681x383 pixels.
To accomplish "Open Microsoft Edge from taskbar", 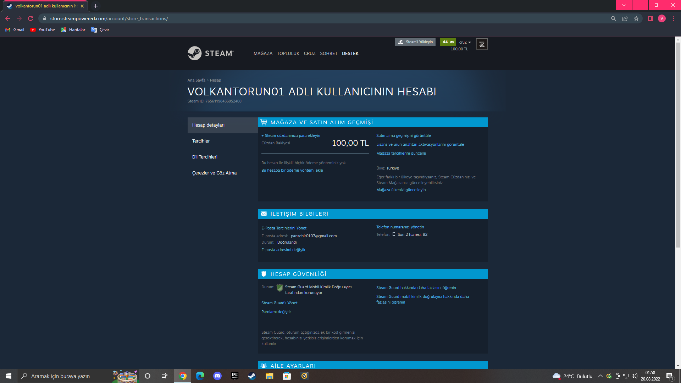I will [x=200, y=376].
